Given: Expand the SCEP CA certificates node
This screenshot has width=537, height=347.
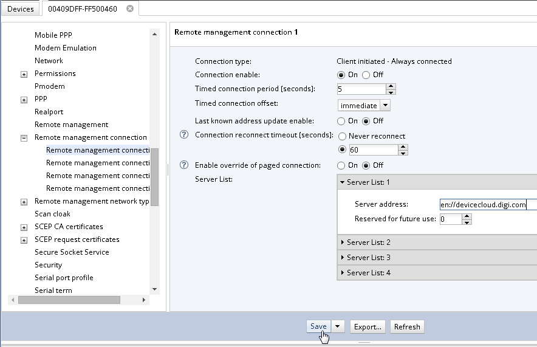Looking at the screenshot, I should (24, 227).
